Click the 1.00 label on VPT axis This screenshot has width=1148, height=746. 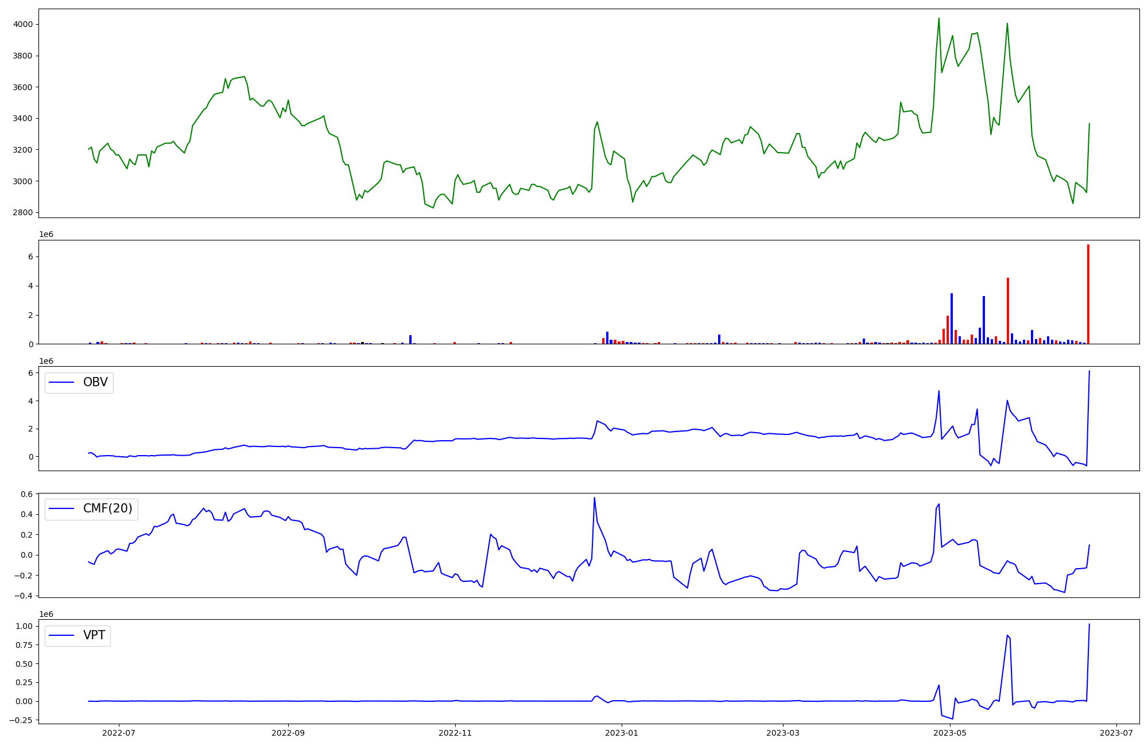pyautogui.click(x=24, y=626)
